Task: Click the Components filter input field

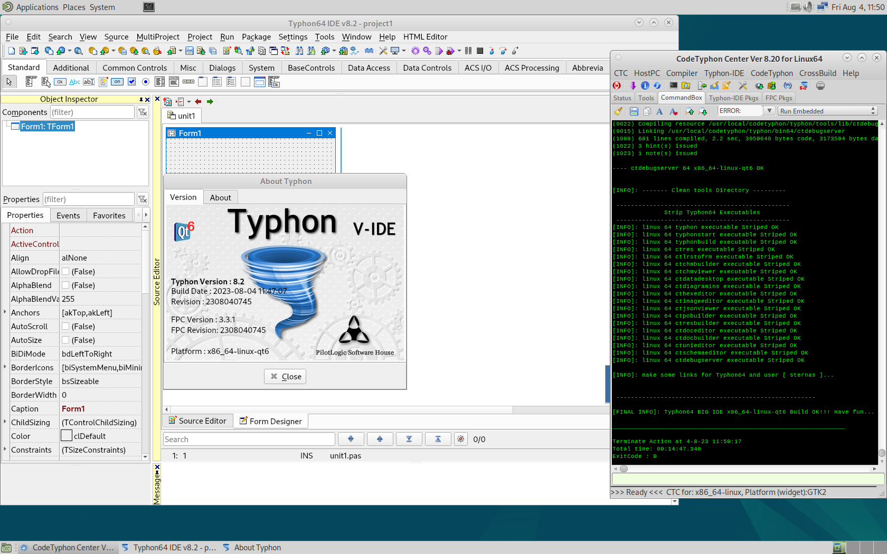Action: point(92,112)
